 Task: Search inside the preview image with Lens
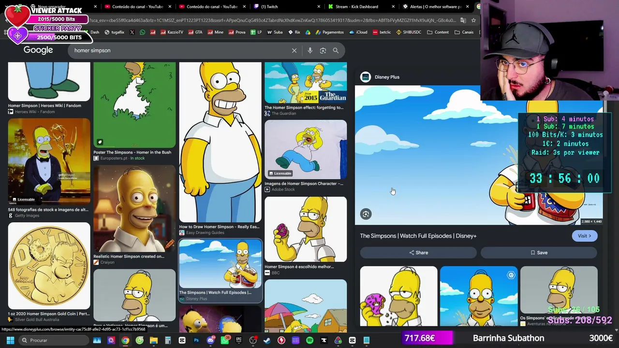(366, 214)
